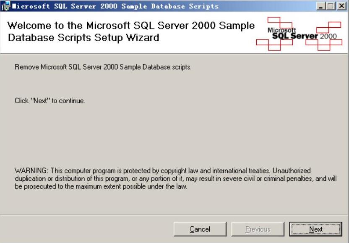Image resolution: width=349 pixels, height=243 pixels.
Task: Click the installer icon in the title bar
Action: (x=5, y=6)
